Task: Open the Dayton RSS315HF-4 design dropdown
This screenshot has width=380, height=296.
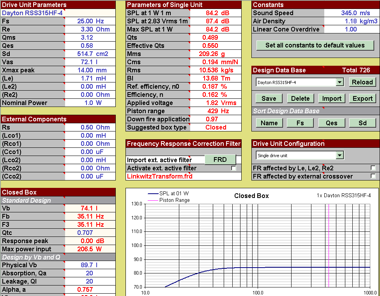Action: (340, 82)
